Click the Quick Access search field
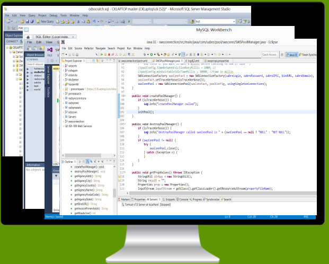This screenshot has height=264, width=329. 269,55
